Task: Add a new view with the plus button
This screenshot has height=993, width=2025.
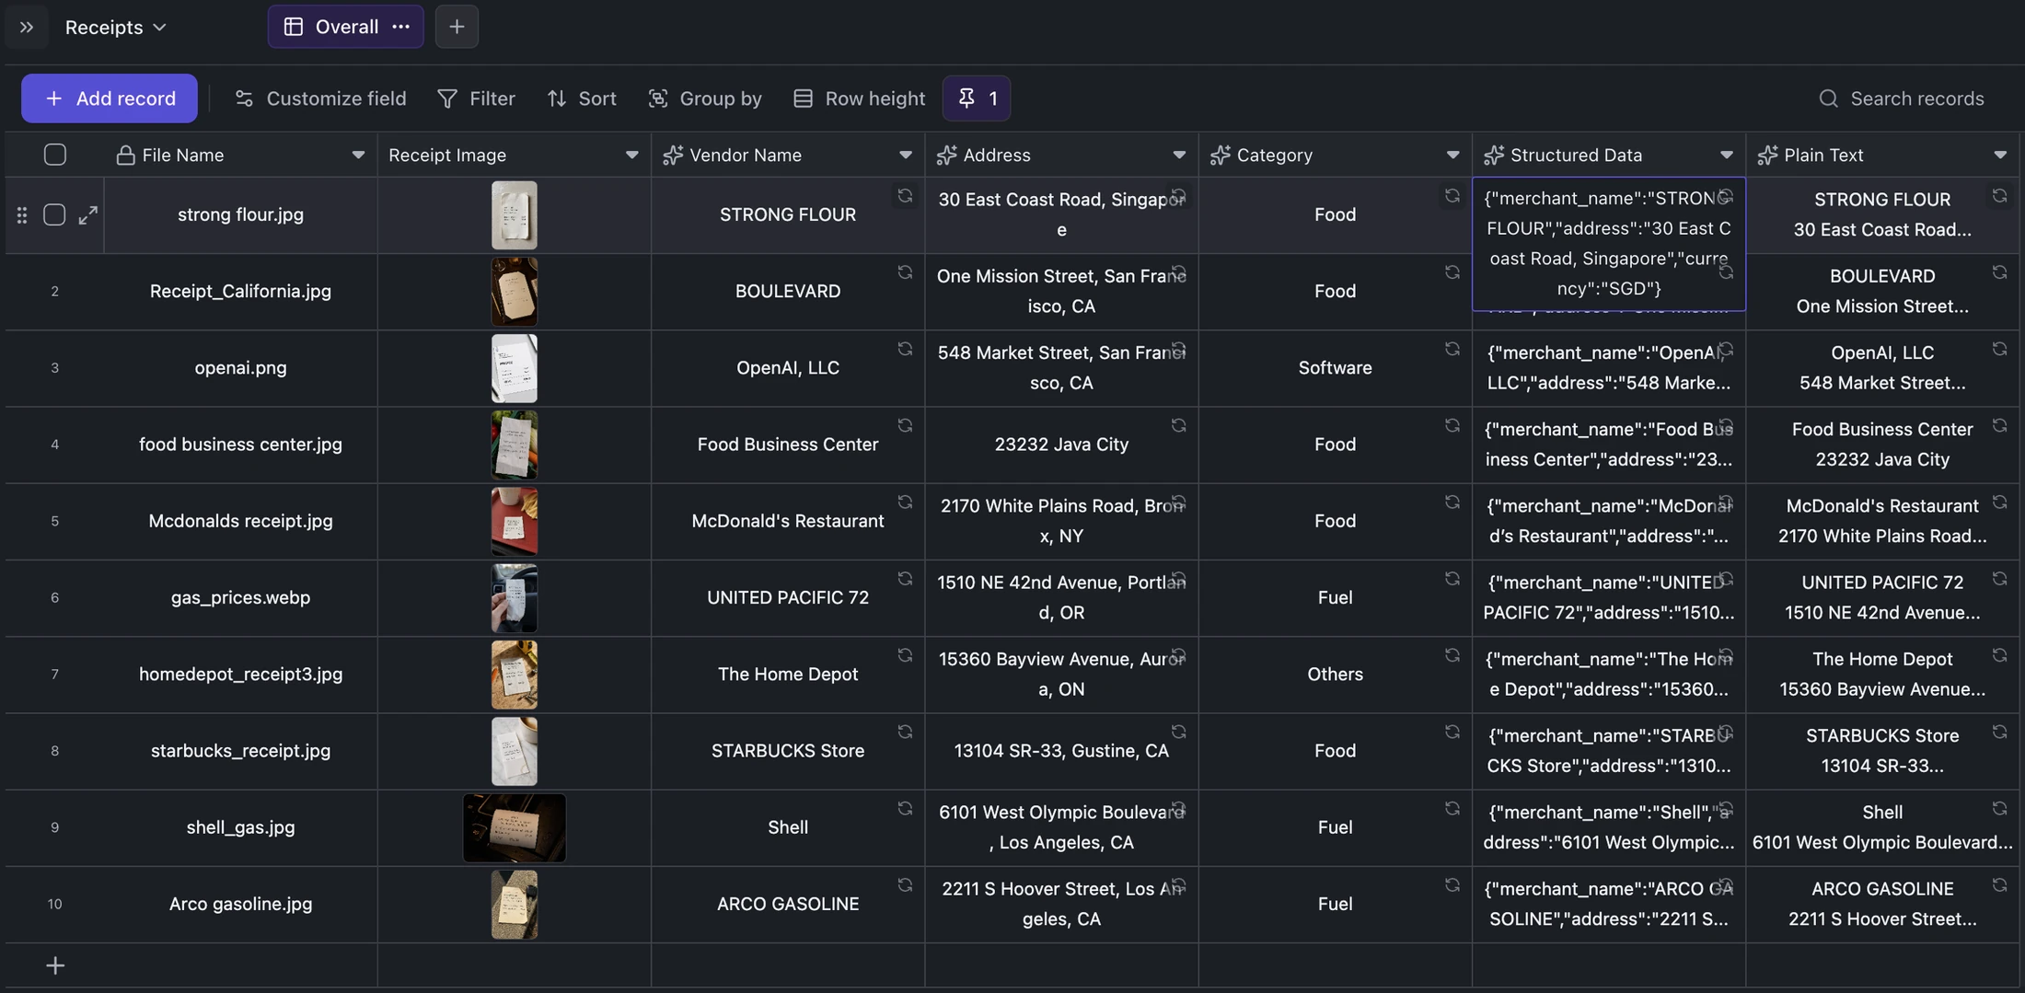Action: tap(457, 27)
